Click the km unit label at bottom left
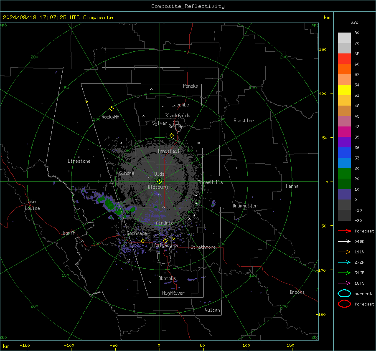Screen dimensions: 376x351 6,346
